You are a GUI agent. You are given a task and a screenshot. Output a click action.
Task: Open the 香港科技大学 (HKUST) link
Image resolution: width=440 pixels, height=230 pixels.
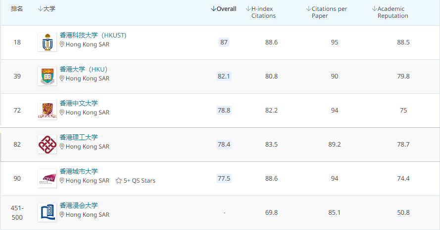(x=93, y=36)
